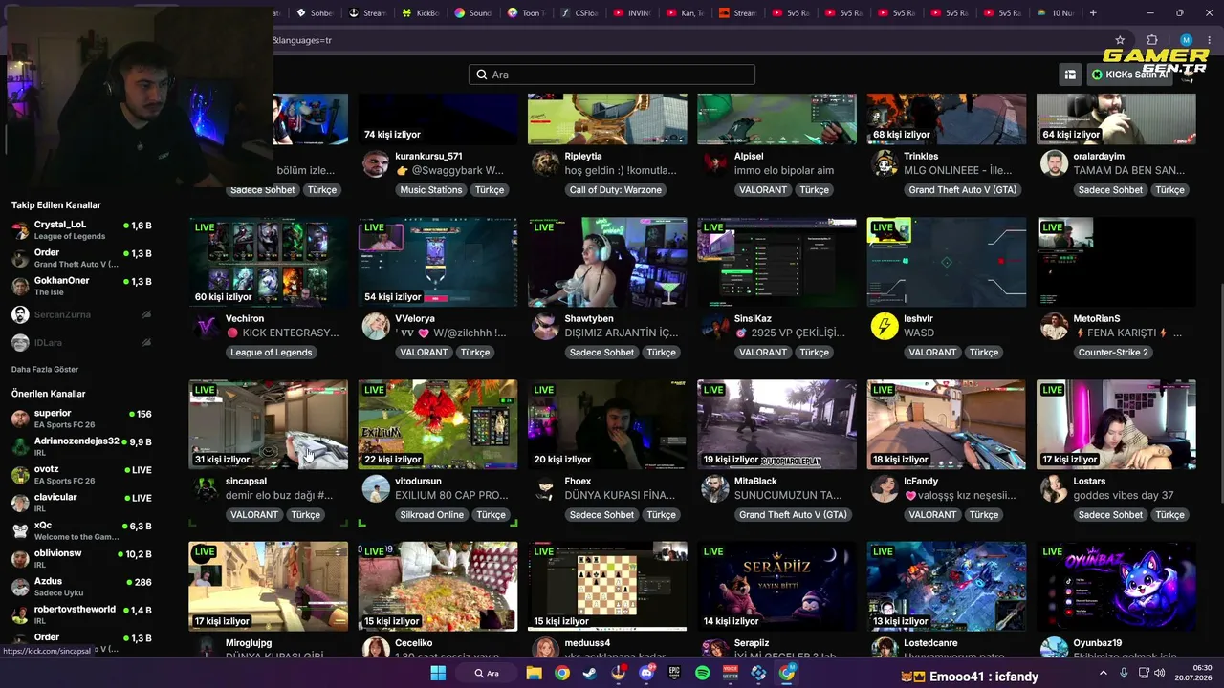The height and width of the screenshot is (688, 1224).
Task: Open the Windows Start menu
Action: (438, 673)
